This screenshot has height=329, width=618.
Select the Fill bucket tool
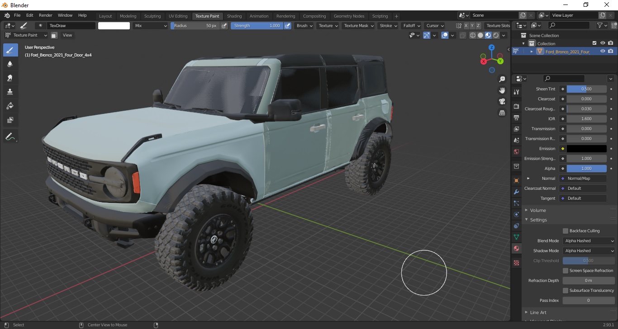pos(10,106)
